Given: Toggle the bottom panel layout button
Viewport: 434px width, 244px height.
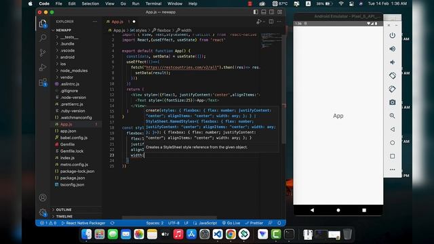Looking at the screenshot, I should coord(264,12).
